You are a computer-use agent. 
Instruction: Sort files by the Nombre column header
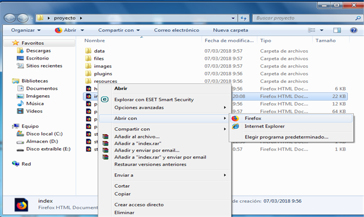[95, 41]
